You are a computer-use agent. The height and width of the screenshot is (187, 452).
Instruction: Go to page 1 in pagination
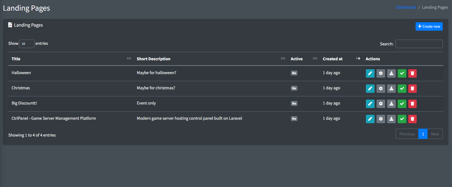(423, 134)
